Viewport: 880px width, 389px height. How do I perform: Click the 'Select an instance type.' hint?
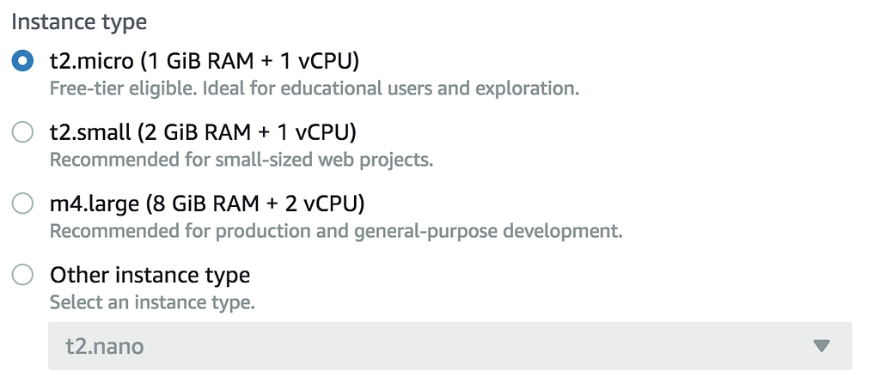click(x=152, y=302)
